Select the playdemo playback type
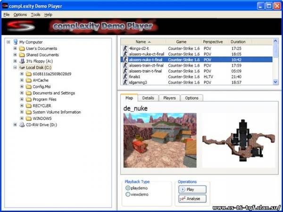 click(x=128, y=188)
